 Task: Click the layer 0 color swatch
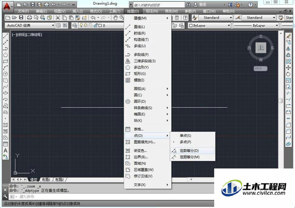coord(100,25)
